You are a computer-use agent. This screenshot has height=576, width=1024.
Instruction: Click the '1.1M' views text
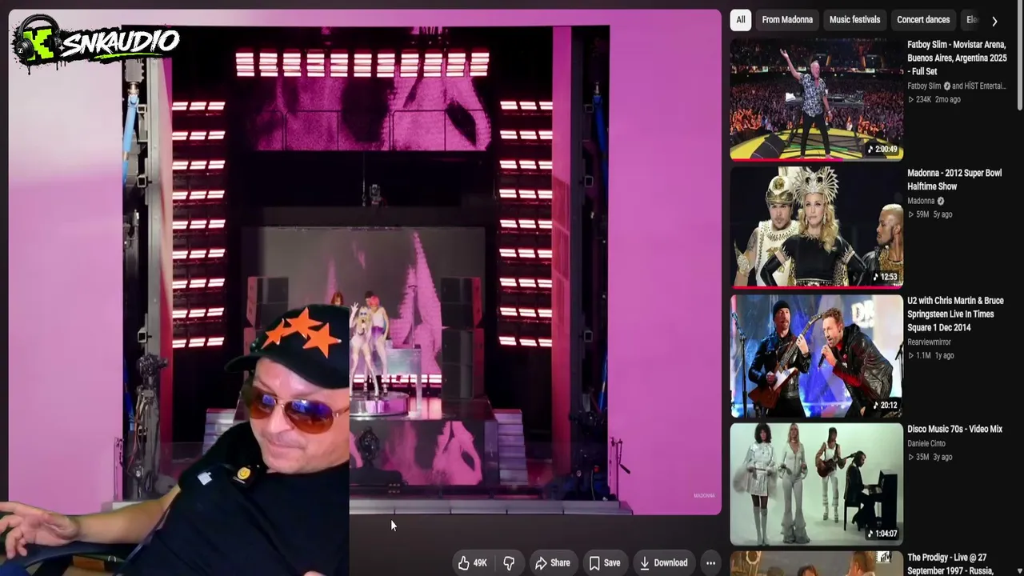click(923, 355)
